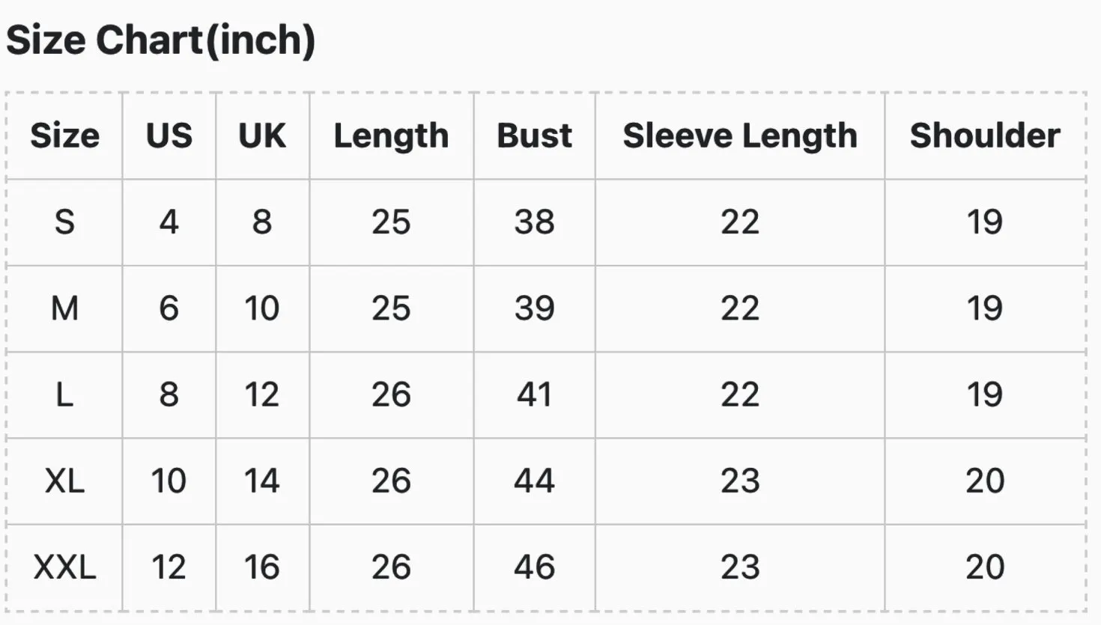This screenshot has height=625, width=1101.
Task: Click the US column header
Action: [x=169, y=135]
